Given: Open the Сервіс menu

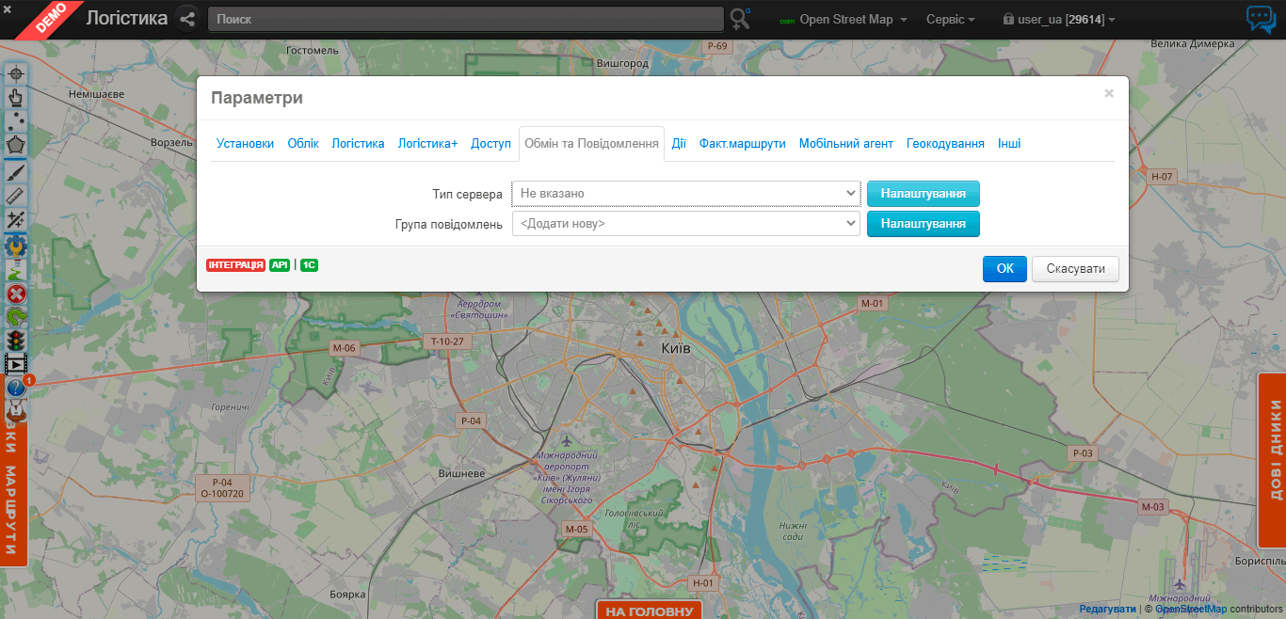Looking at the screenshot, I should click(950, 20).
